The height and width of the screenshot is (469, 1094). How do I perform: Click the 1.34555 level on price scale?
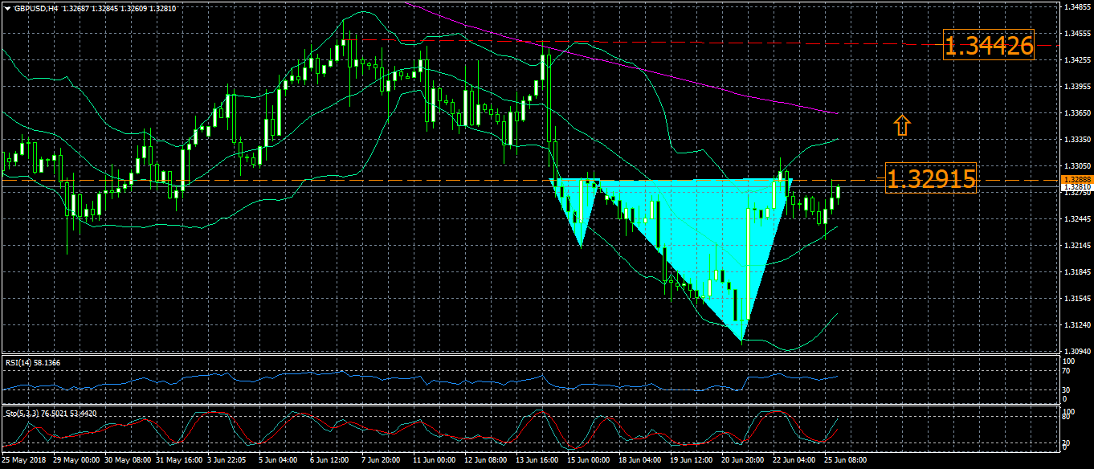point(1076,34)
